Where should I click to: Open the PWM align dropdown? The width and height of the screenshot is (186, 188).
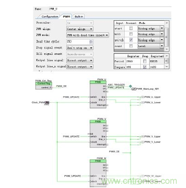point(80,29)
